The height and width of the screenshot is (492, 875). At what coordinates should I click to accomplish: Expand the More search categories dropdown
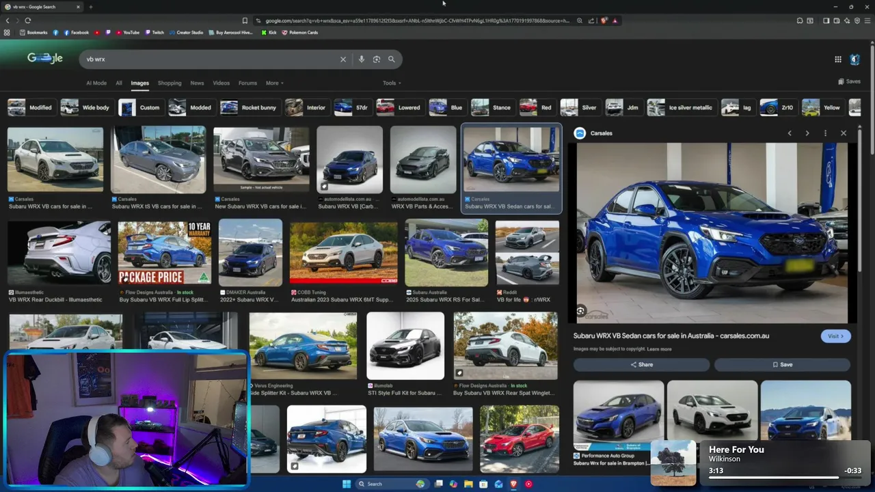click(275, 83)
